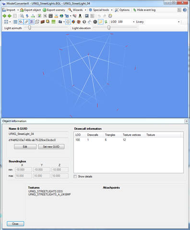Click the Light azimuth slider handle
Screen dimensions: 190x230
[29, 28]
